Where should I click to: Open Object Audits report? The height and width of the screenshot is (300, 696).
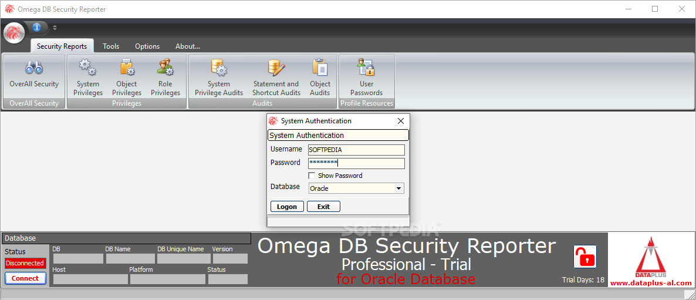[320, 77]
